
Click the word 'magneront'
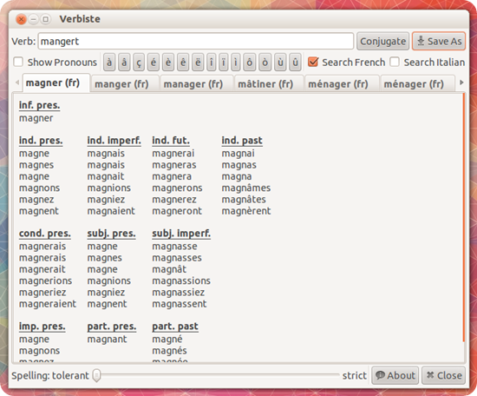click(x=177, y=211)
